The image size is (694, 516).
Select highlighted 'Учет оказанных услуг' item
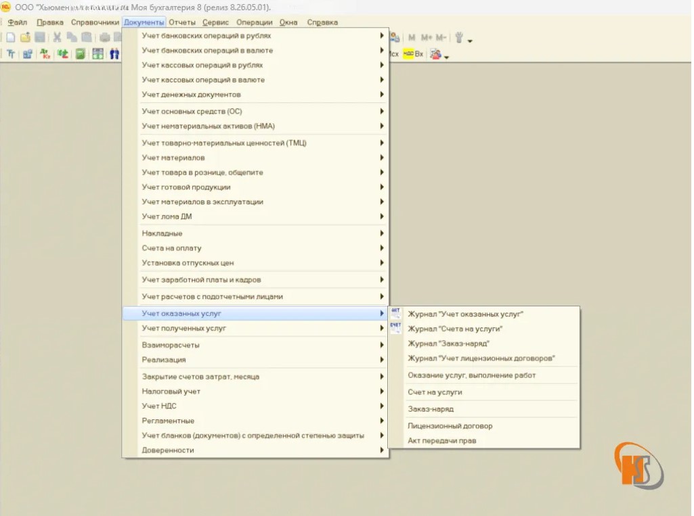[x=255, y=313]
